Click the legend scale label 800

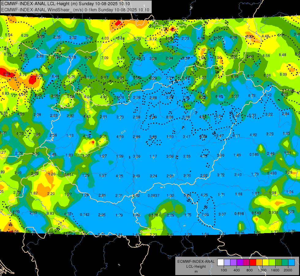click(x=249, y=270)
